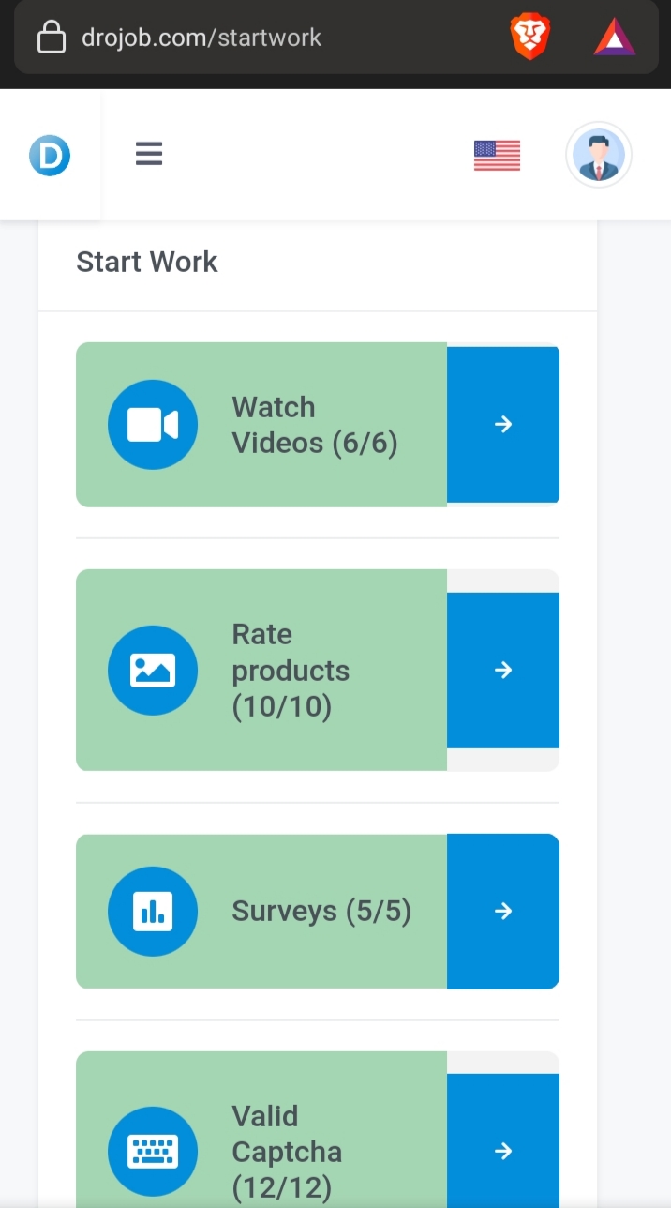Open Watch Videos with arrow button
Screen dimensions: 671x1208
(503, 425)
